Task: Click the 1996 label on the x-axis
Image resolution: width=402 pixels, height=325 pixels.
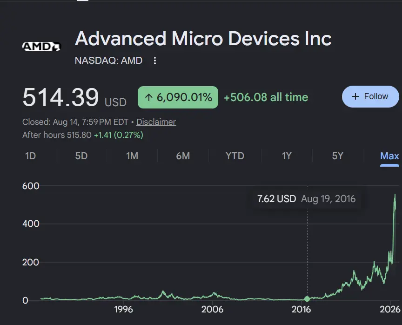Action: pyautogui.click(x=124, y=309)
